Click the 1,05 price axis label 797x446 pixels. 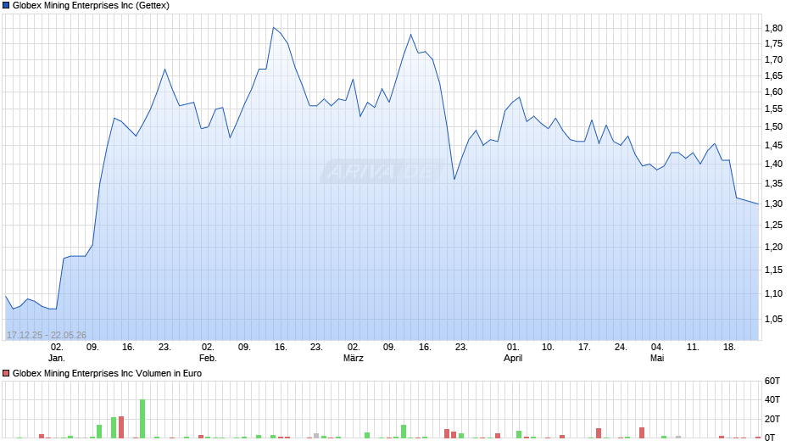click(773, 319)
